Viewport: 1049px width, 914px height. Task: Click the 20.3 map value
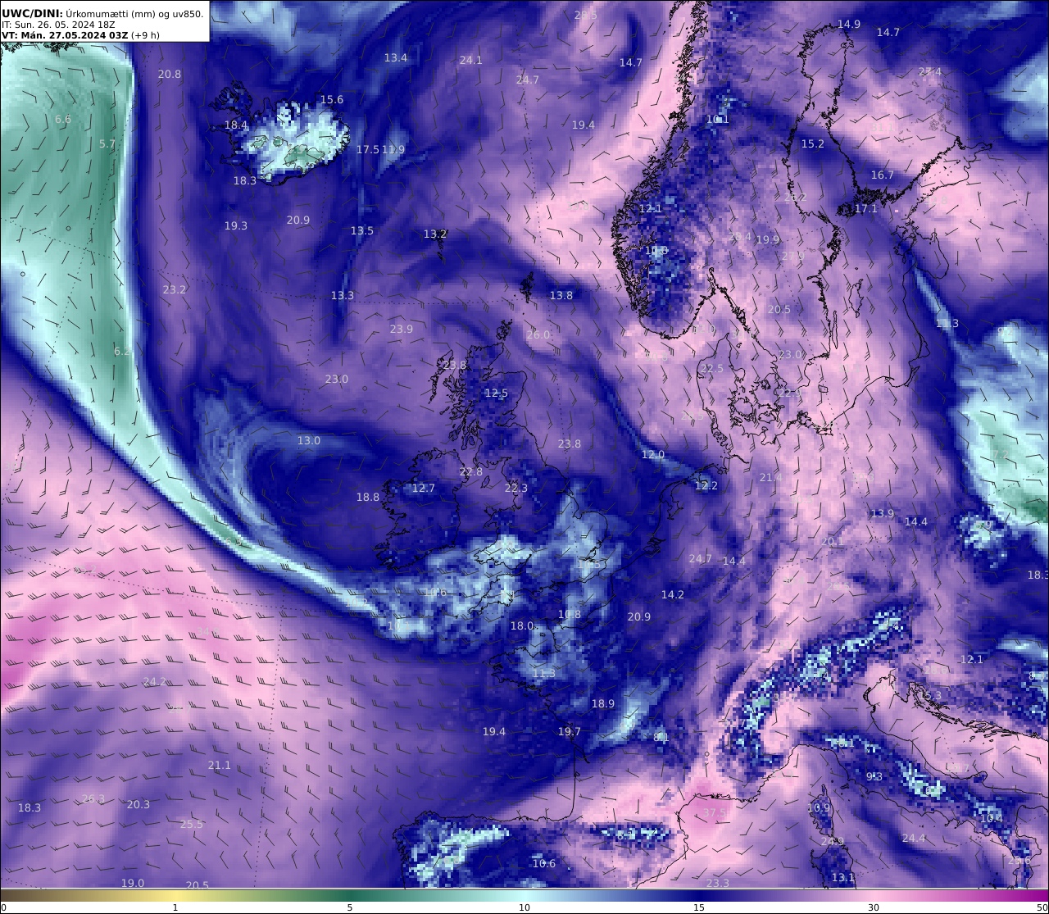139,805
